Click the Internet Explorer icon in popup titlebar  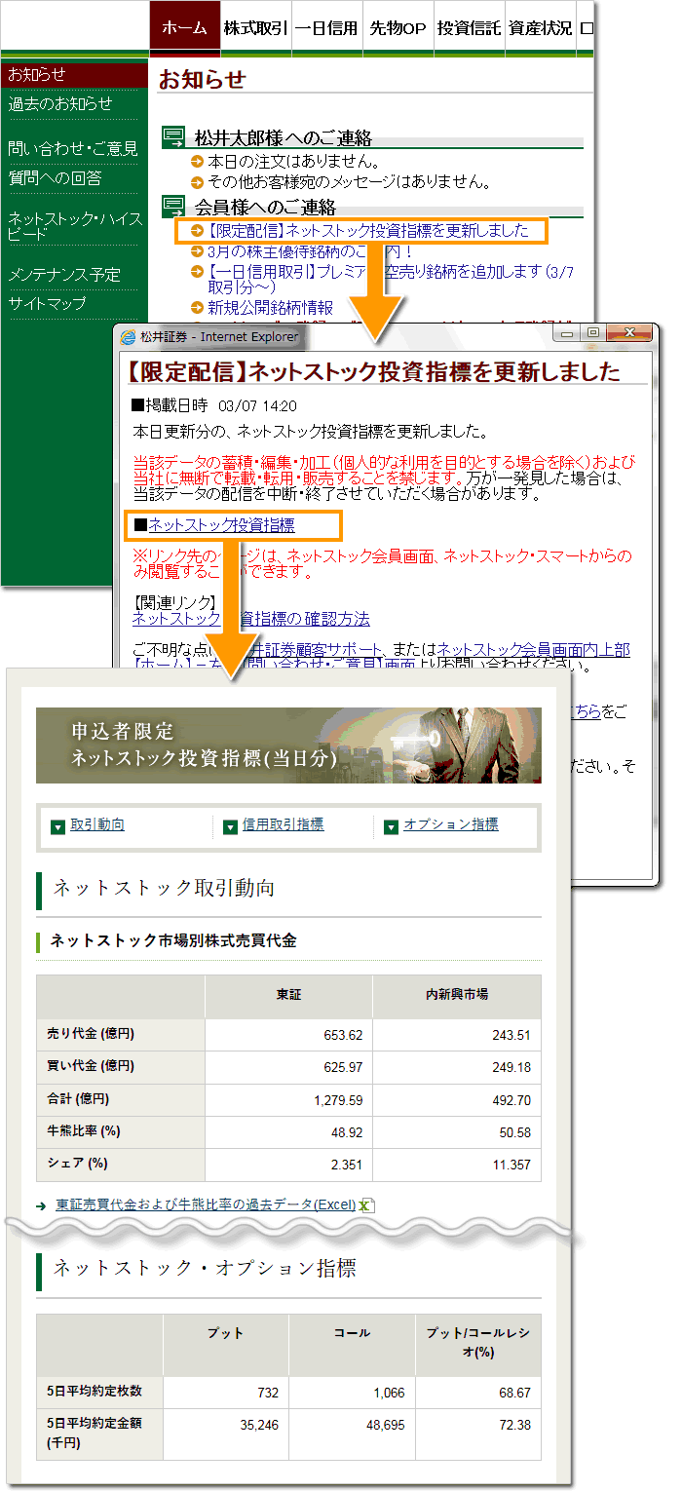click(x=128, y=337)
